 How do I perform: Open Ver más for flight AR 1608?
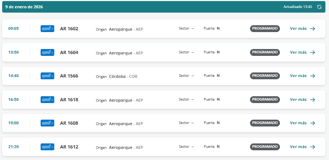click(x=302, y=123)
